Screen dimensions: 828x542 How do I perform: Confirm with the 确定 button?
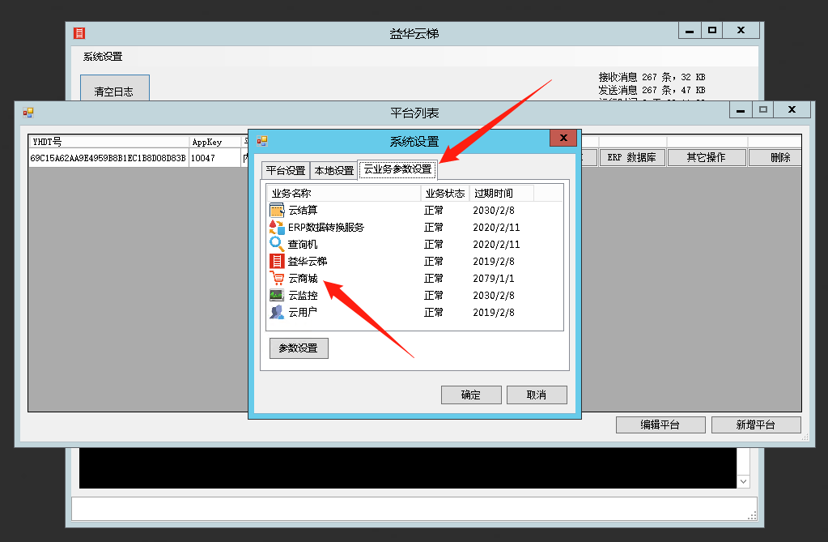pyautogui.click(x=471, y=395)
